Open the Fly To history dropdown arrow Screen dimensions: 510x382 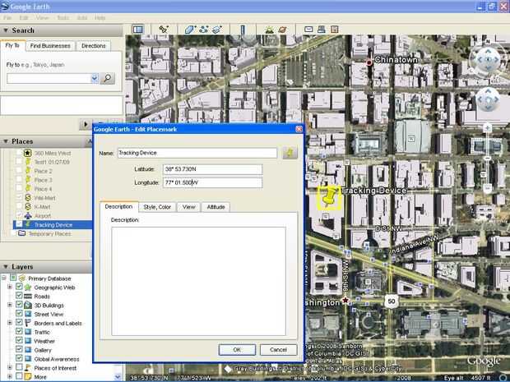click(95, 78)
